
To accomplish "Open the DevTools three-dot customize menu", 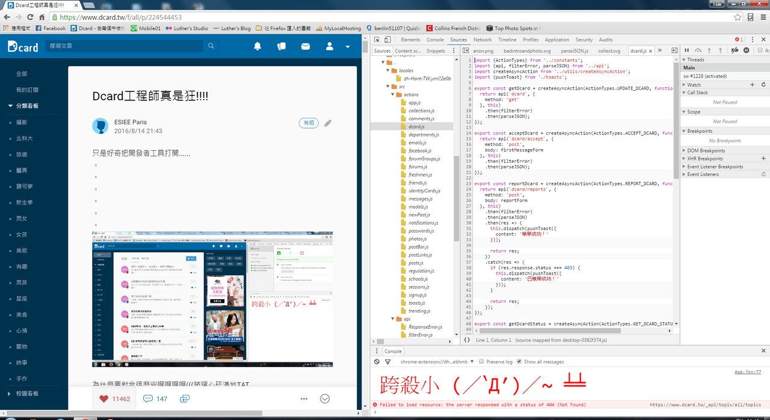I will (751, 40).
